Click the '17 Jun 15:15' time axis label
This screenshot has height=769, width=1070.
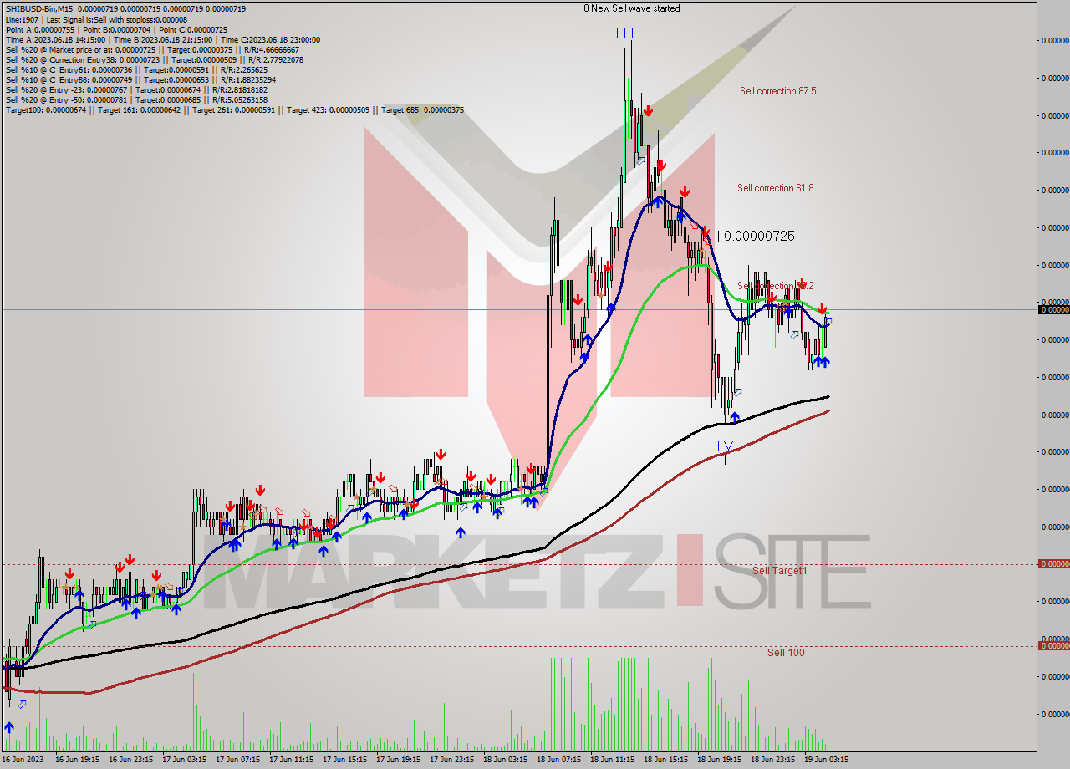[x=344, y=760]
